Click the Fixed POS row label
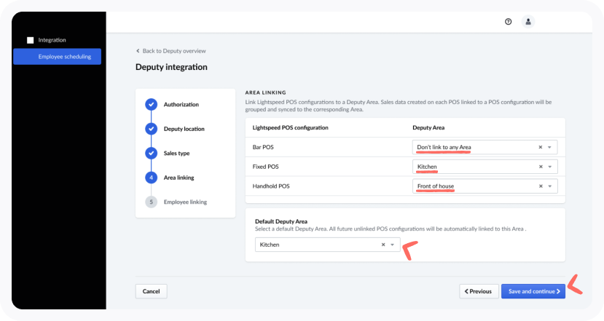 265,167
